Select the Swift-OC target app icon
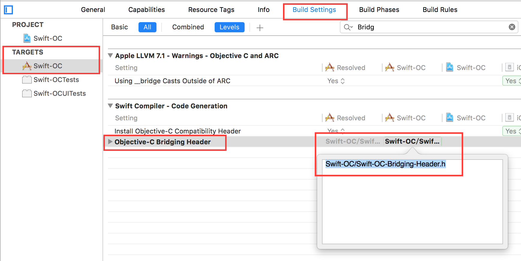Viewport: 521px width, 261px height. tap(27, 66)
